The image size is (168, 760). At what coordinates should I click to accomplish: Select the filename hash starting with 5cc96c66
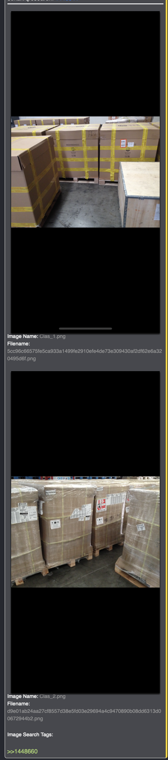coord(85,355)
